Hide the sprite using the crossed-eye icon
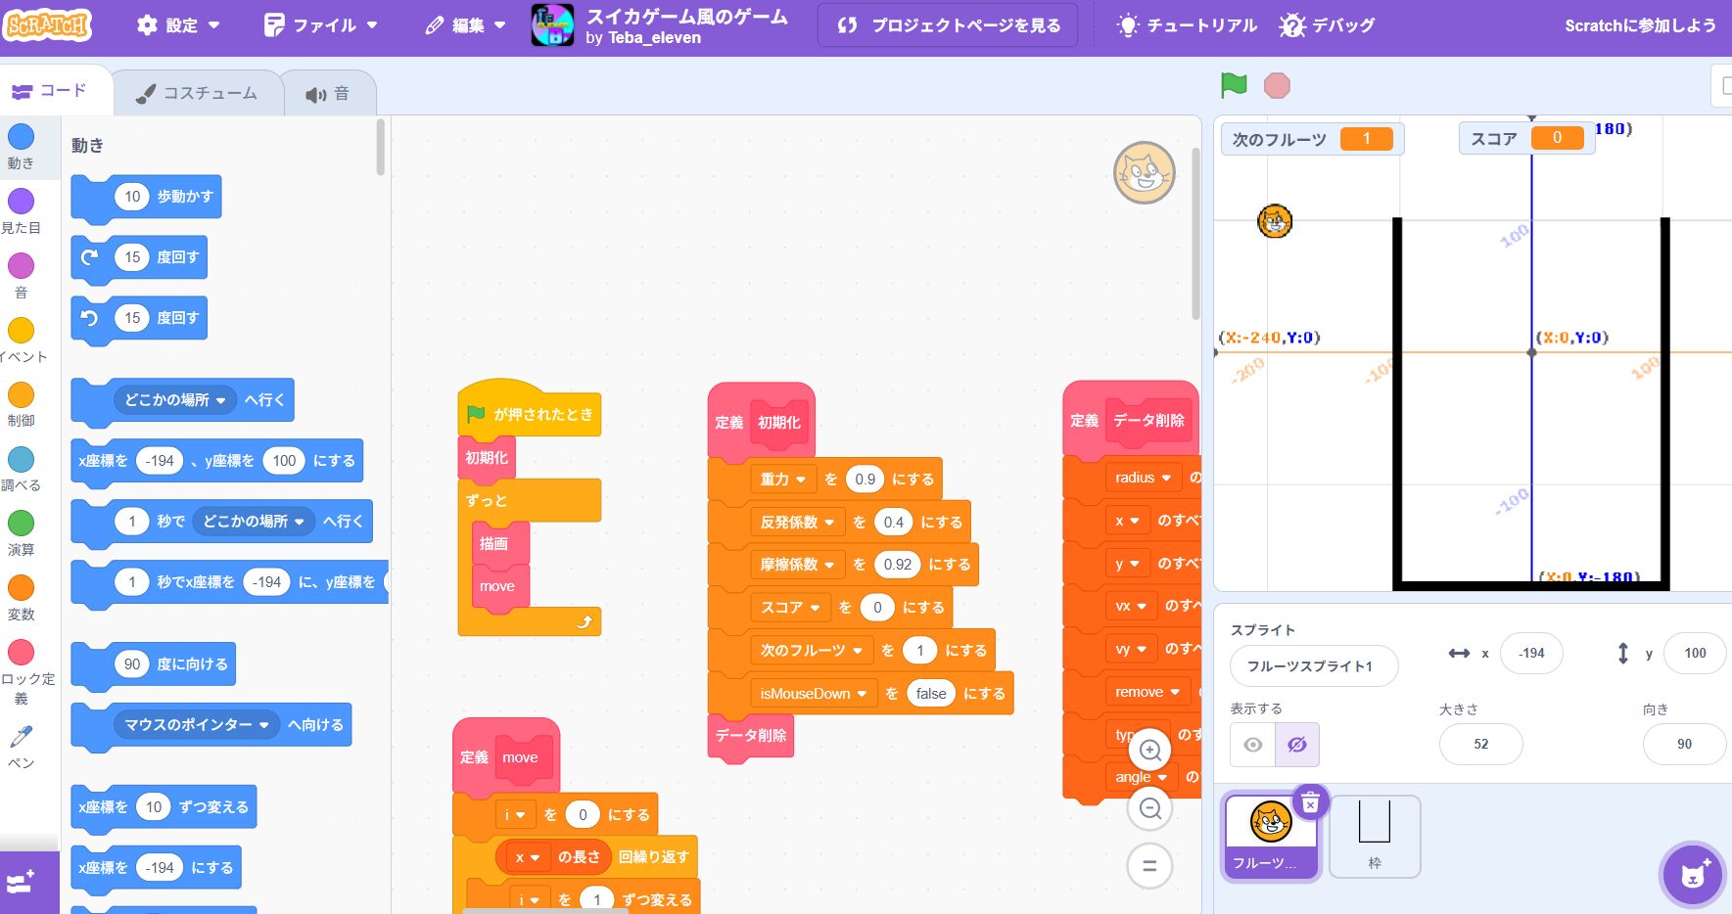Image resolution: width=1732 pixels, height=914 pixels. (1297, 745)
